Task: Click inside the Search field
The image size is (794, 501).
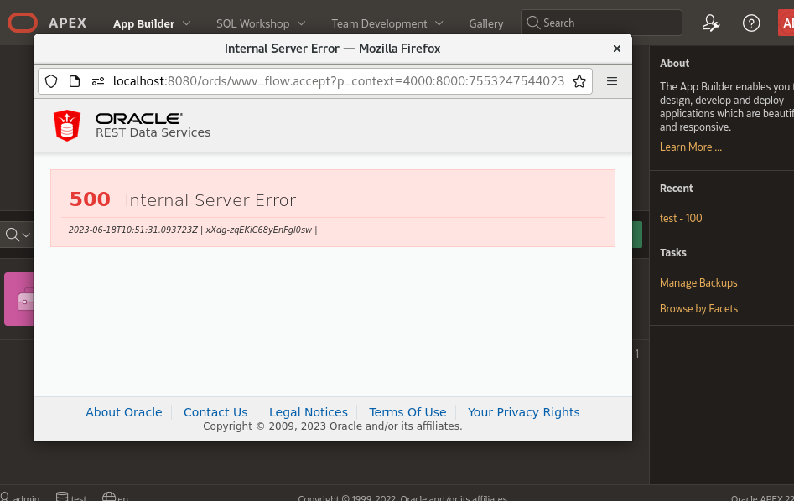Action: pos(600,23)
